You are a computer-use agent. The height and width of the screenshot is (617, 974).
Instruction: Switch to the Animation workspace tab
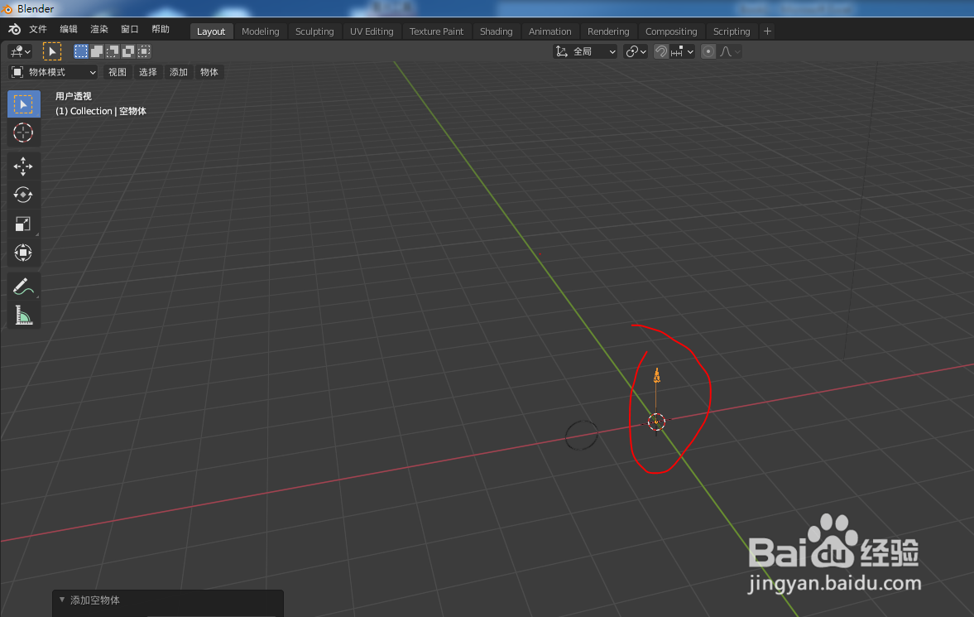coord(549,31)
